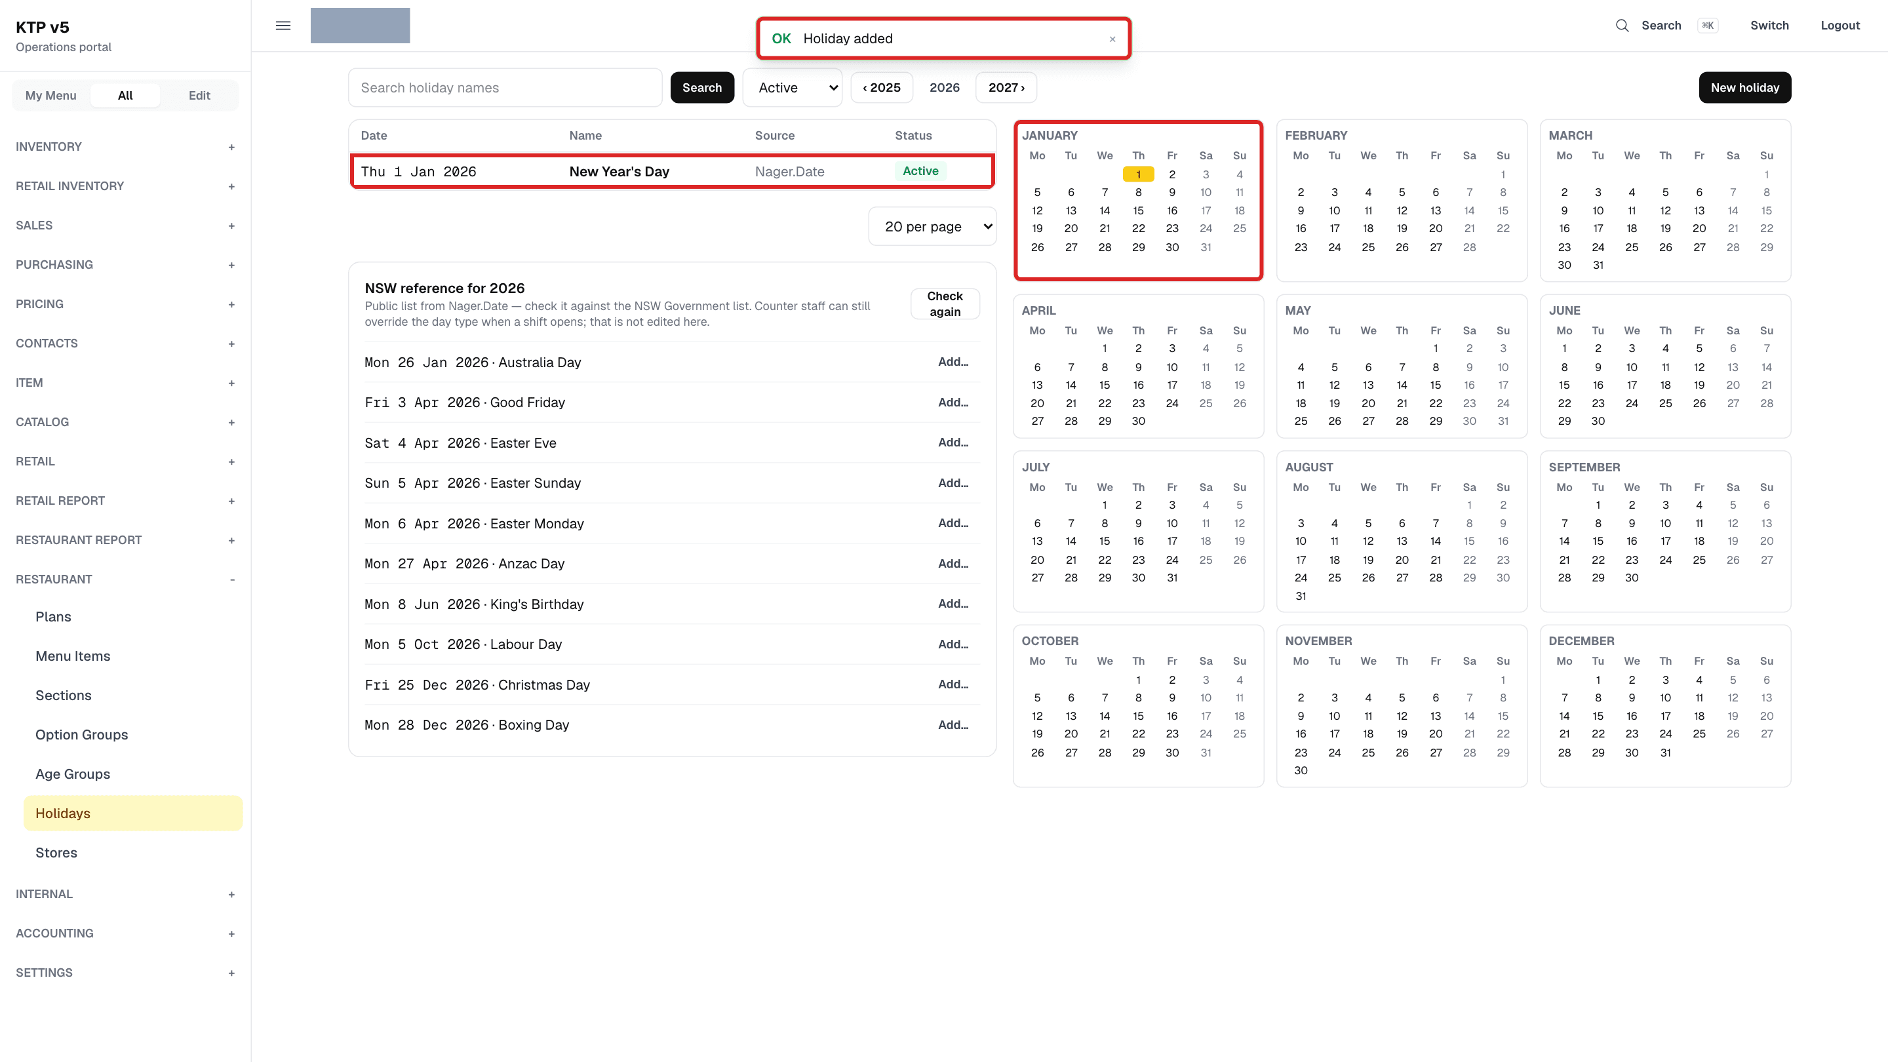Go to previous year 2025
This screenshot has height=1062, width=1888.
[x=882, y=88]
